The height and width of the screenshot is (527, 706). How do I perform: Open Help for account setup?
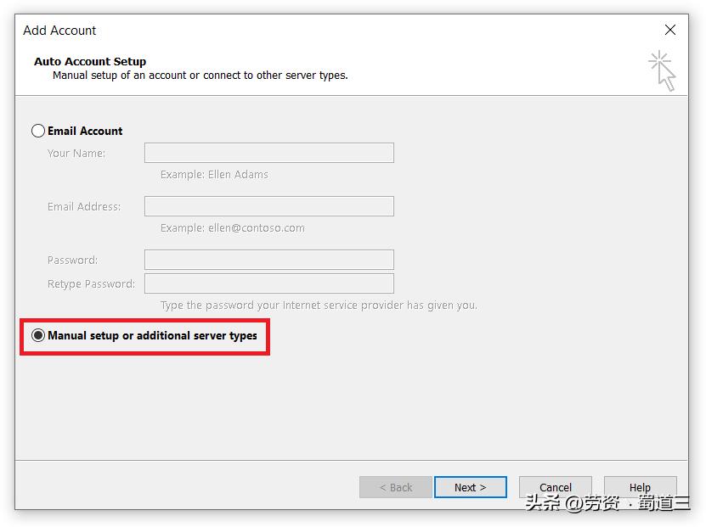coord(640,487)
